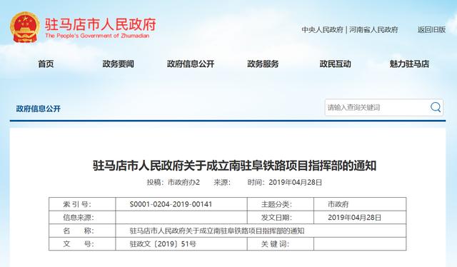
Task: Open the 政务要闻 menu item
Action: click(118, 64)
